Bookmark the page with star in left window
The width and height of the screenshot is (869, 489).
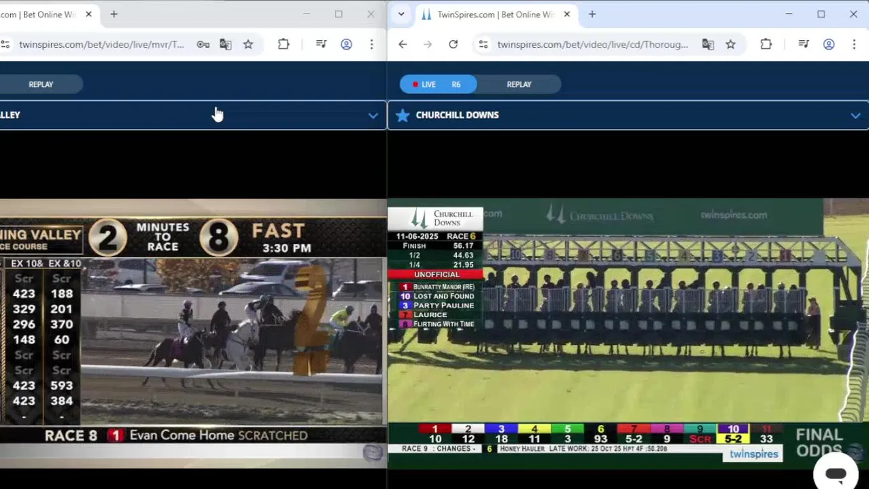coord(248,45)
